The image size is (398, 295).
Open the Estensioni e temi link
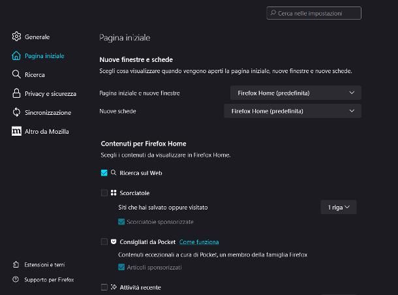(38, 265)
